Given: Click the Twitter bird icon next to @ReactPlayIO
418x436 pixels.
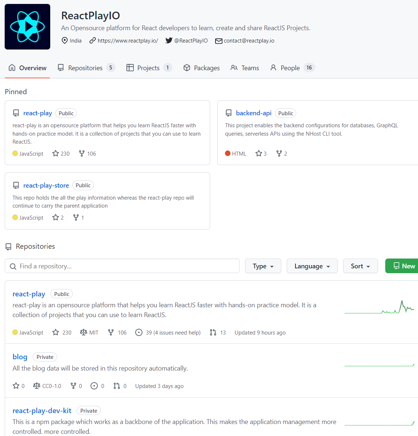Looking at the screenshot, I should coord(168,40).
